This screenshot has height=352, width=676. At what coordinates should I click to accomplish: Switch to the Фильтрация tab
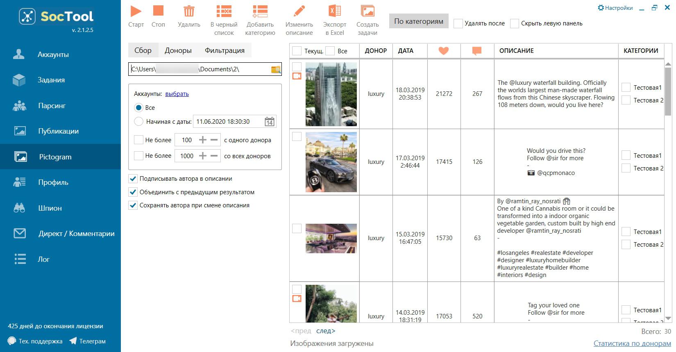[225, 50]
